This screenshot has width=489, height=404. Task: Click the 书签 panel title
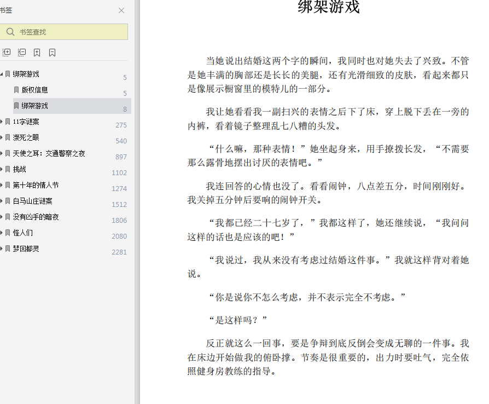(x=6, y=10)
